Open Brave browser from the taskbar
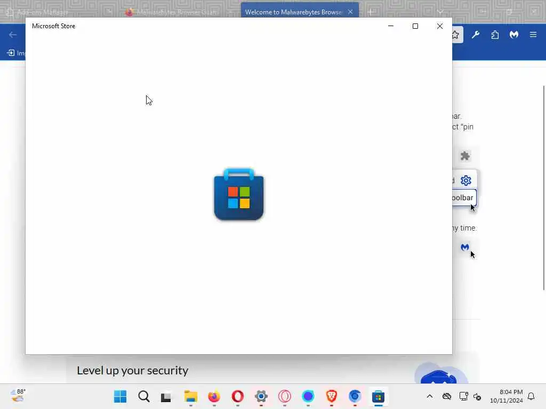Image resolution: width=546 pixels, height=409 pixels. click(x=332, y=396)
